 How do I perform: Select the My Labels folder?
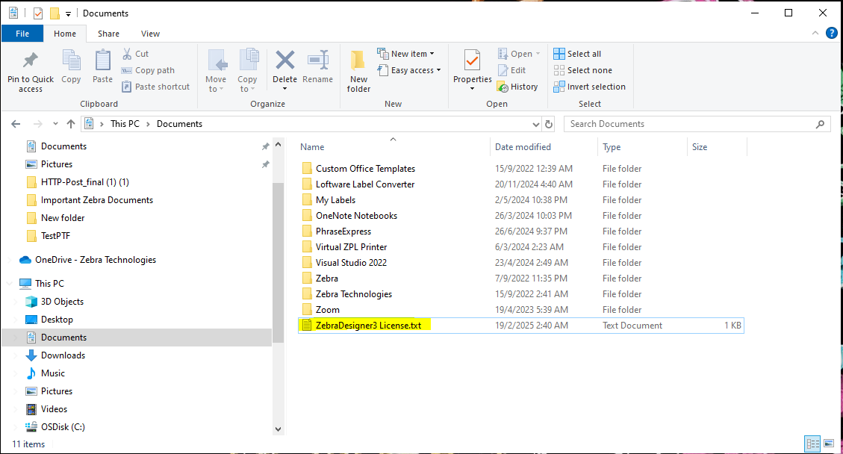point(335,199)
